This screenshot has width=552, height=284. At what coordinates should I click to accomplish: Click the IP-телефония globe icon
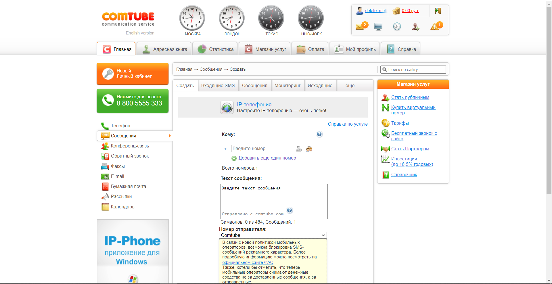(x=227, y=108)
